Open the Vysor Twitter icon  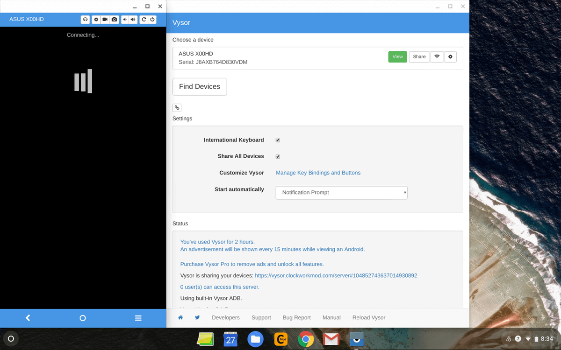[197, 317]
